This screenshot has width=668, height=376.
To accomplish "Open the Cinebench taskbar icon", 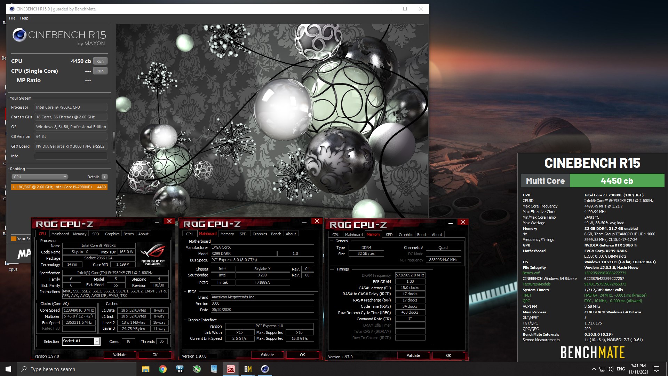I will [x=265, y=369].
